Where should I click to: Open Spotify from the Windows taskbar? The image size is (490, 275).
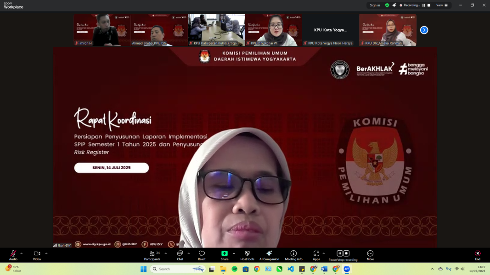[234, 269]
